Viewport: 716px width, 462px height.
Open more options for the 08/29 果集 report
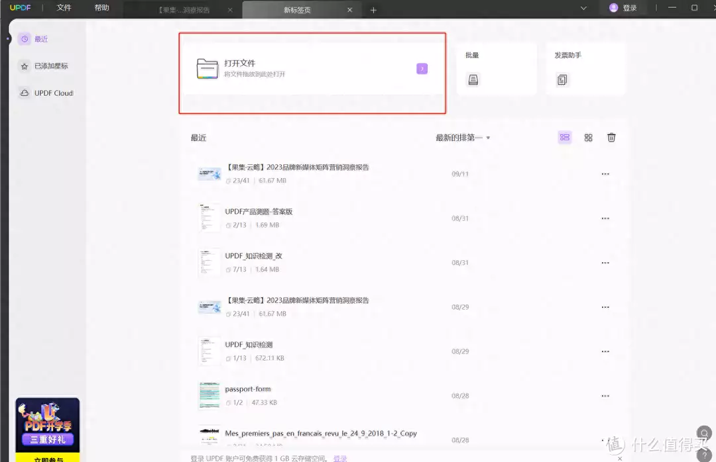(x=605, y=307)
